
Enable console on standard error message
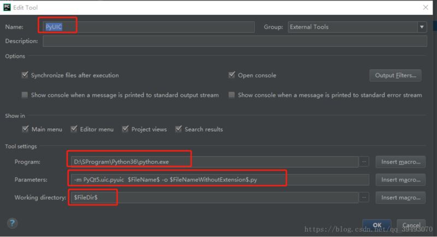click(x=232, y=95)
